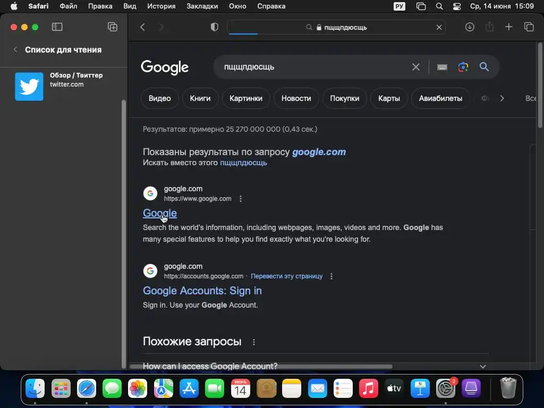Show tab overview icon
This screenshot has height=408, width=544.
click(529, 27)
